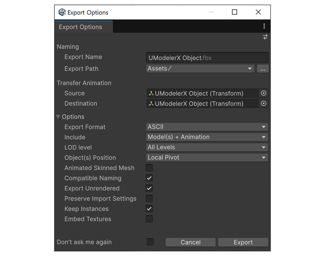Click the Unity logo icon in title bar
325x256 pixels.
click(62, 12)
